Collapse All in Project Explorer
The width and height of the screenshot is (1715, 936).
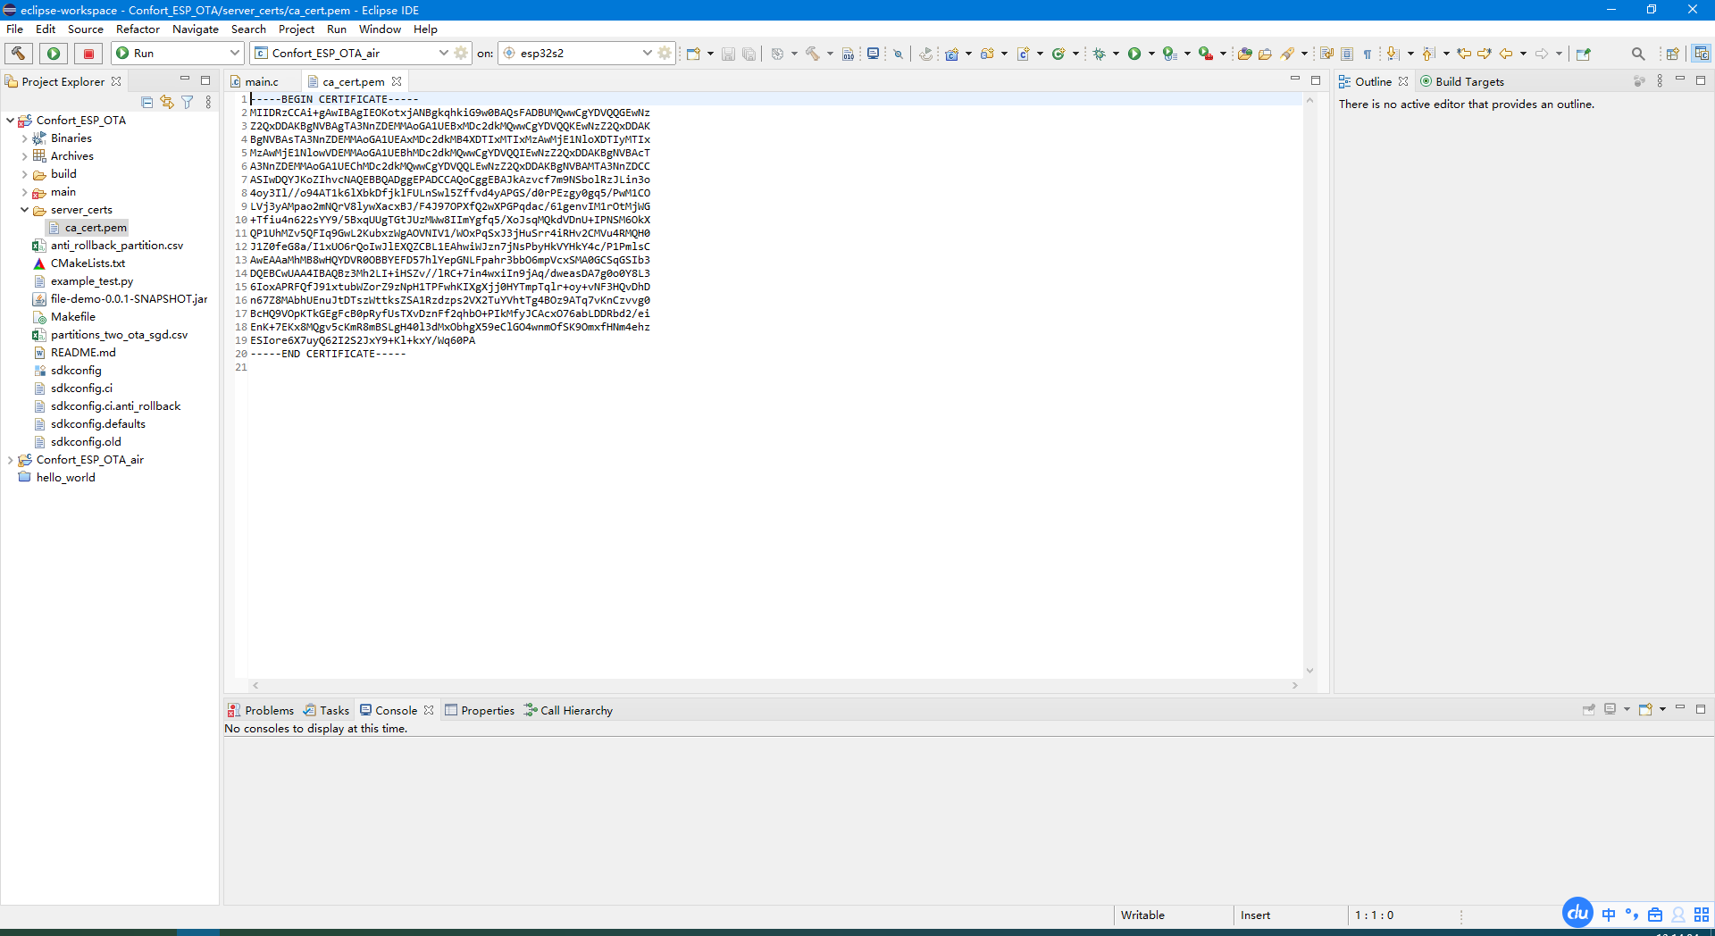(x=147, y=102)
